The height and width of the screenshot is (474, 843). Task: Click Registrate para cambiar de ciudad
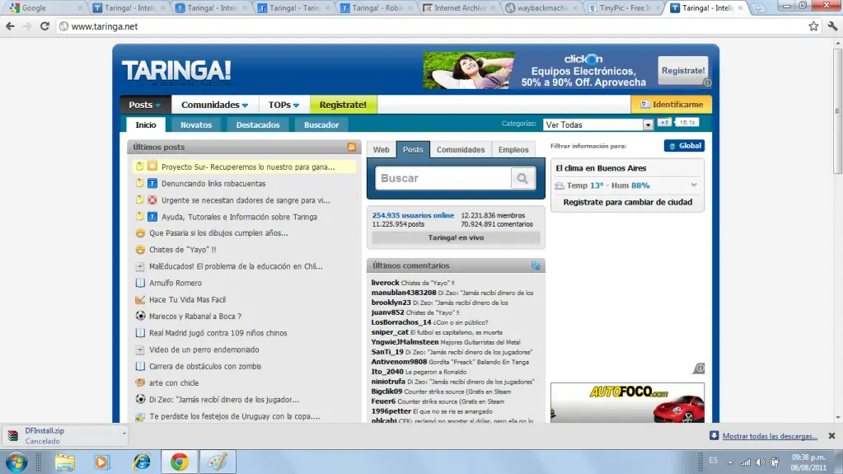tap(628, 202)
